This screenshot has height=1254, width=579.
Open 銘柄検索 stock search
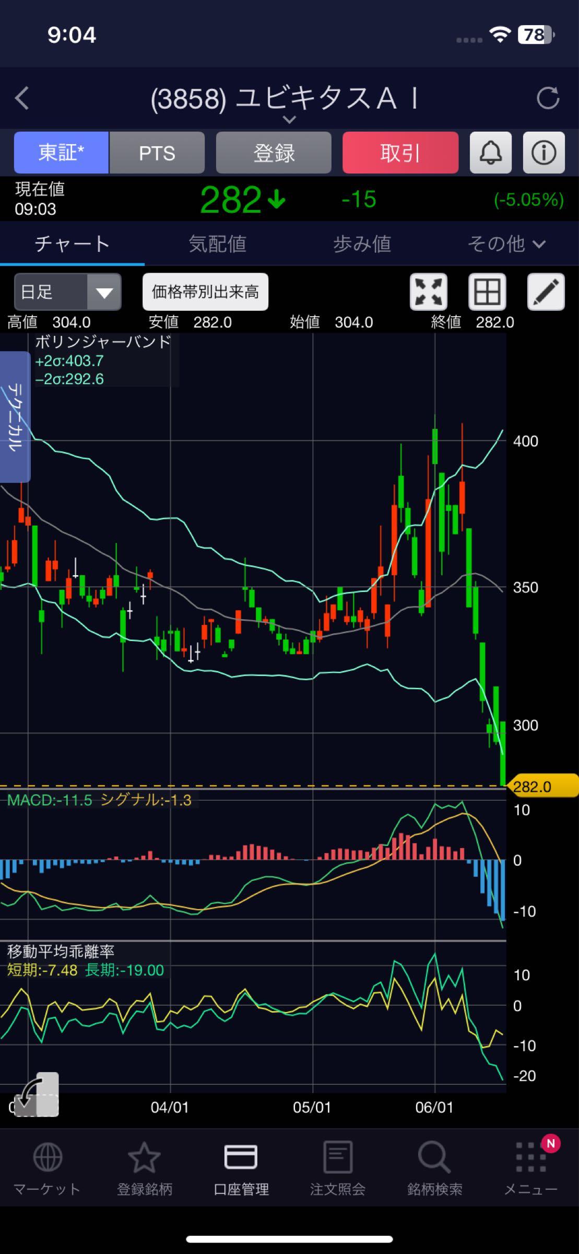(x=434, y=1169)
